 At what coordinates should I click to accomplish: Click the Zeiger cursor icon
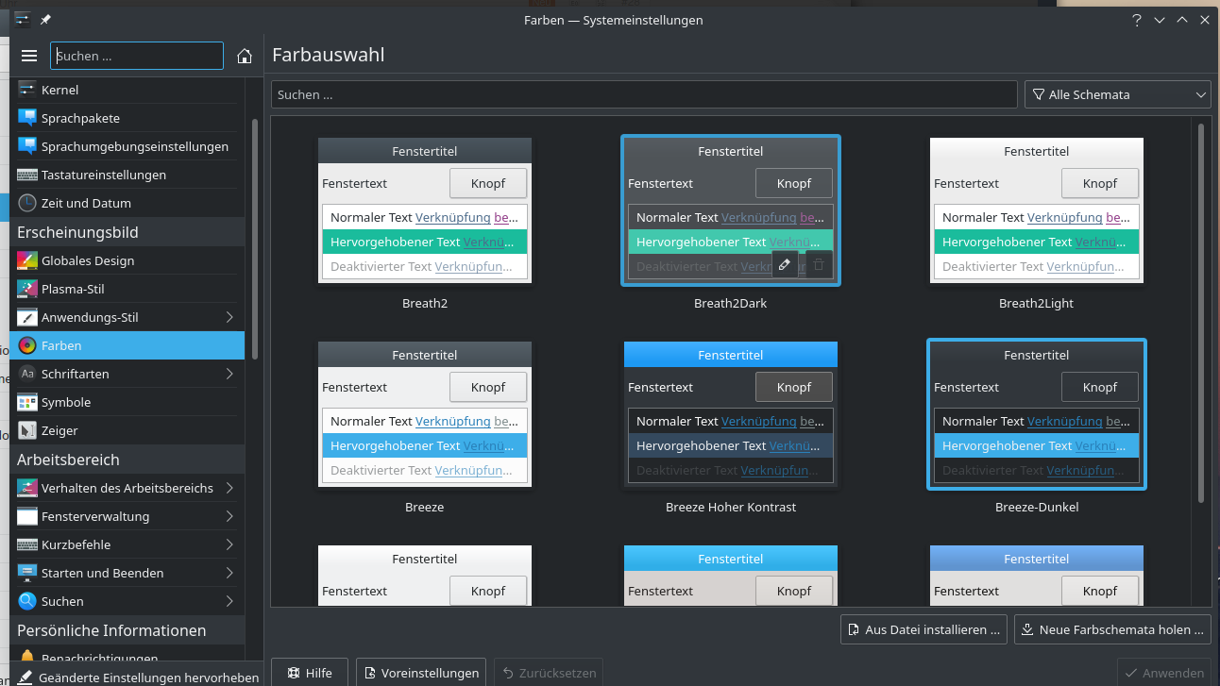click(x=26, y=430)
